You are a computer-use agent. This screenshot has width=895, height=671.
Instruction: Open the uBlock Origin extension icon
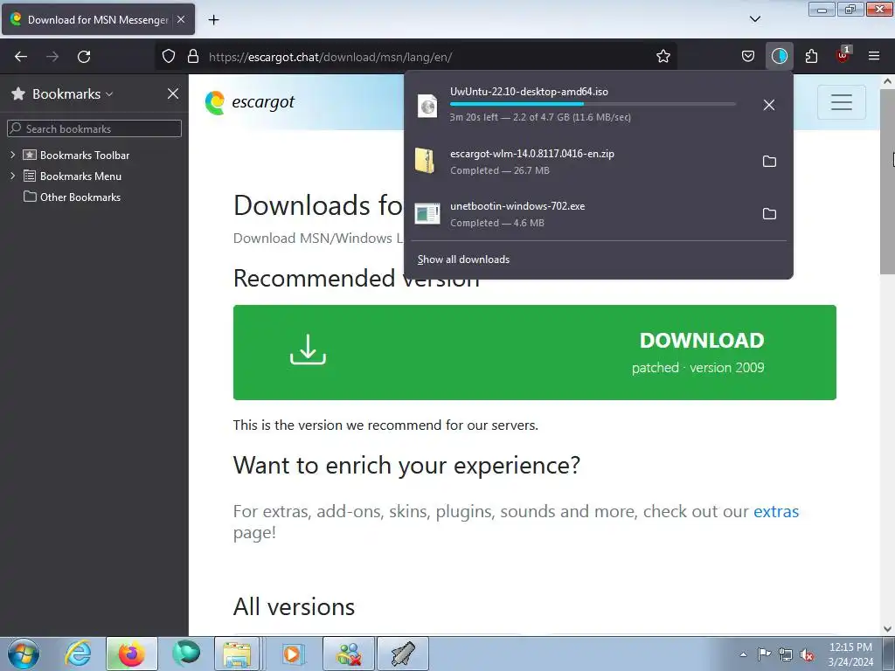(843, 55)
